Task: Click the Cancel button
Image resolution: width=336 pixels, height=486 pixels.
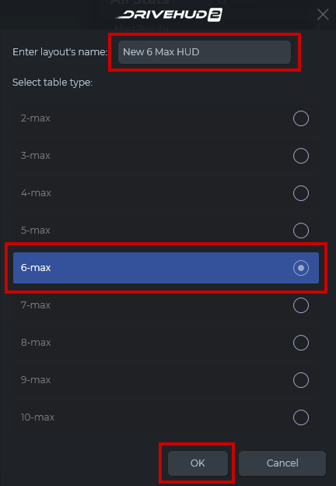Action: [x=282, y=463]
